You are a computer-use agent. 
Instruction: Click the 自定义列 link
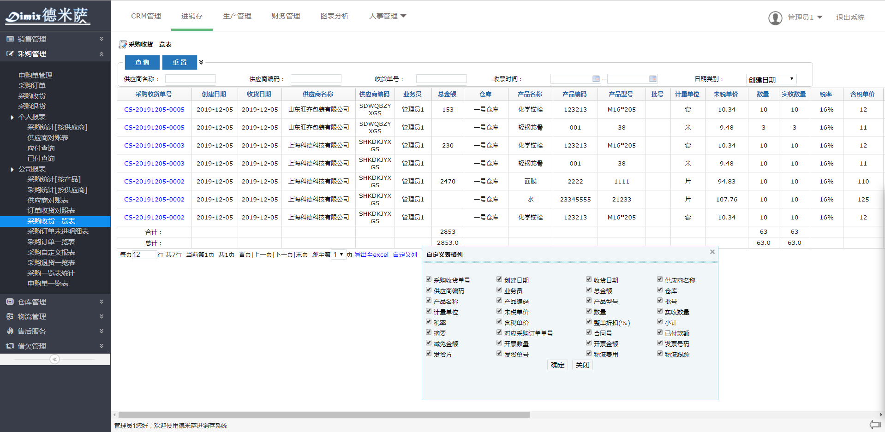405,254
